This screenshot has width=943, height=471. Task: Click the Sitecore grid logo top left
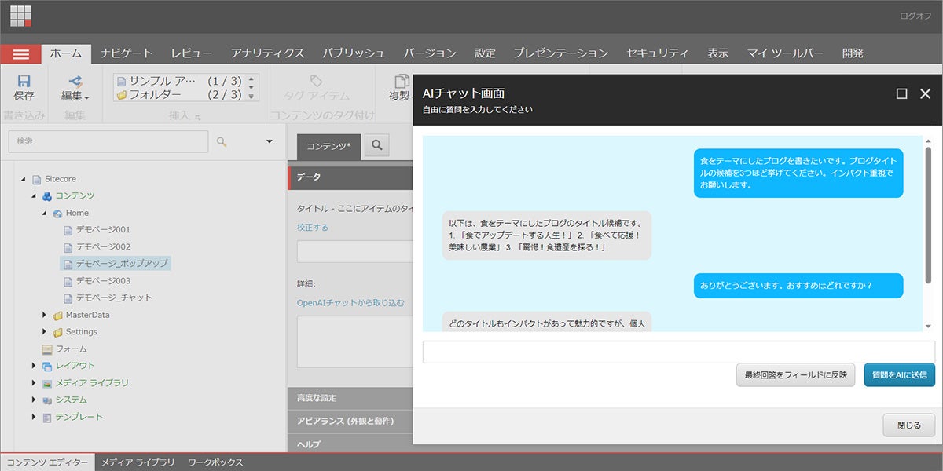pyautogui.click(x=21, y=16)
